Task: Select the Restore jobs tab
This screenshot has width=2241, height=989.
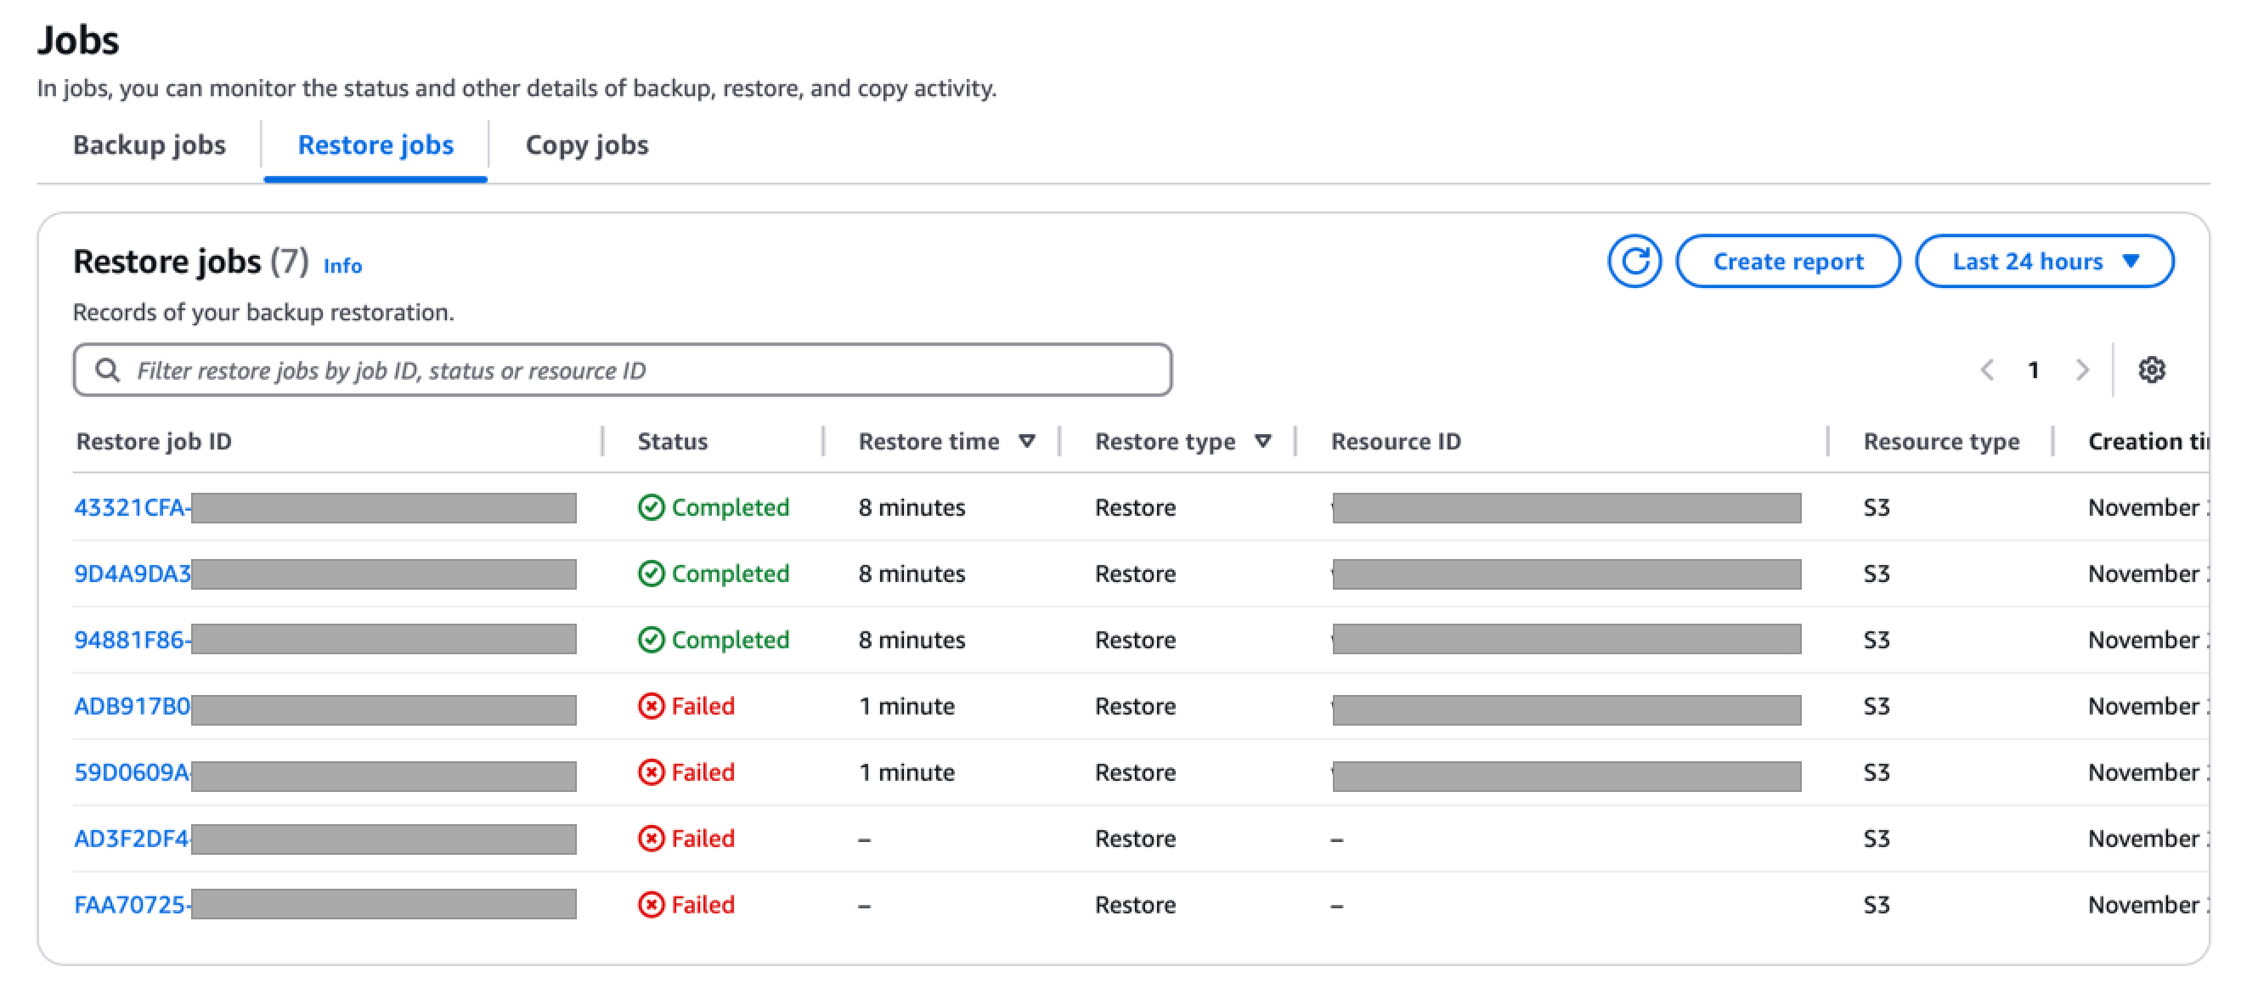Action: pos(375,144)
